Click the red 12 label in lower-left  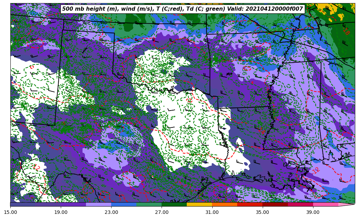pyautogui.click(x=36, y=168)
